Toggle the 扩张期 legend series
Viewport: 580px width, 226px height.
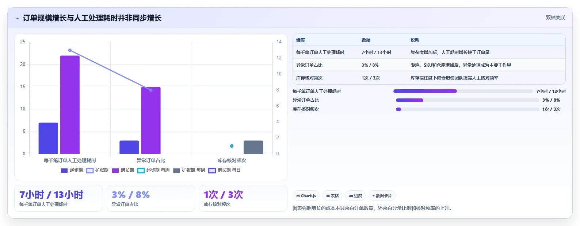pos(98,170)
